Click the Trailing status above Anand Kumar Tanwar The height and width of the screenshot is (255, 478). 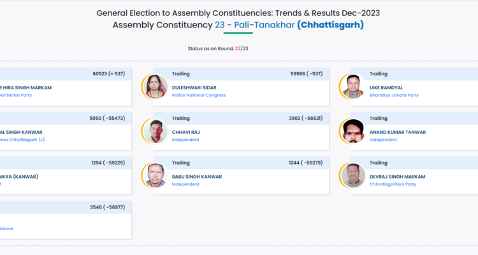[379, 119]
